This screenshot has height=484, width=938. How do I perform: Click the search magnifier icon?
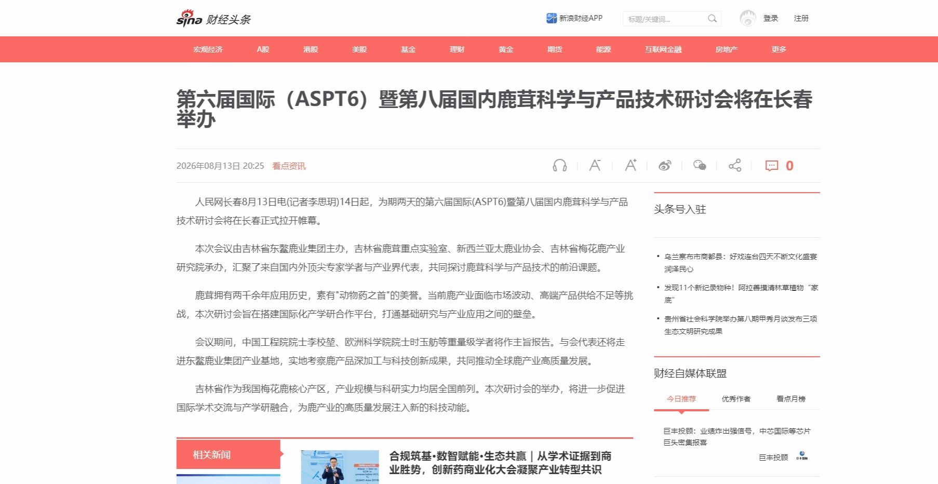712,19
